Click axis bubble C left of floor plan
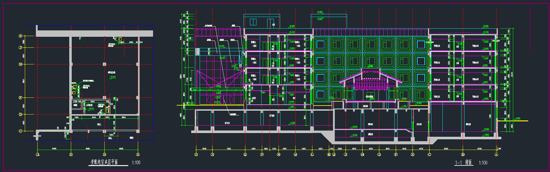This screenshot has height=172, width=550. click(x=21, y=131)
